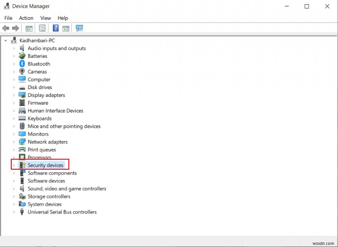Expand the Display adapters category
The image size is (338, 247).
pos(14,95)
